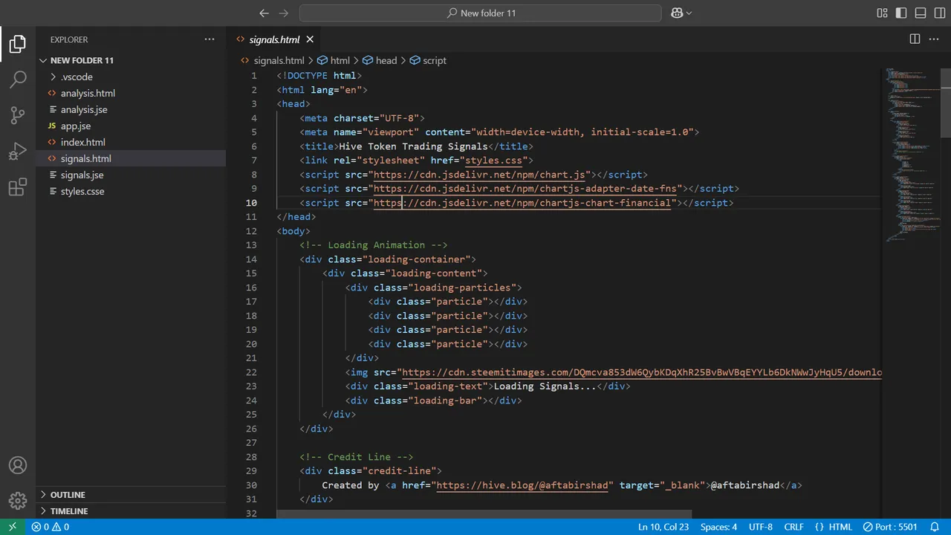
Task: Toggle the bottom panel
Action: pyautogui.click(x=921, y=13)
